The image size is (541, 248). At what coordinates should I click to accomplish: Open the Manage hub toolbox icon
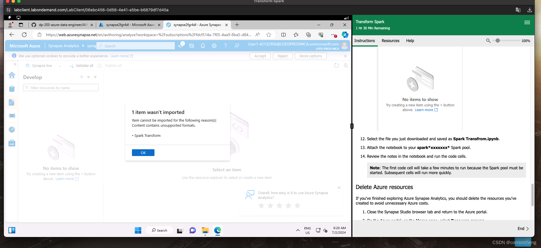tap(12, 143)
